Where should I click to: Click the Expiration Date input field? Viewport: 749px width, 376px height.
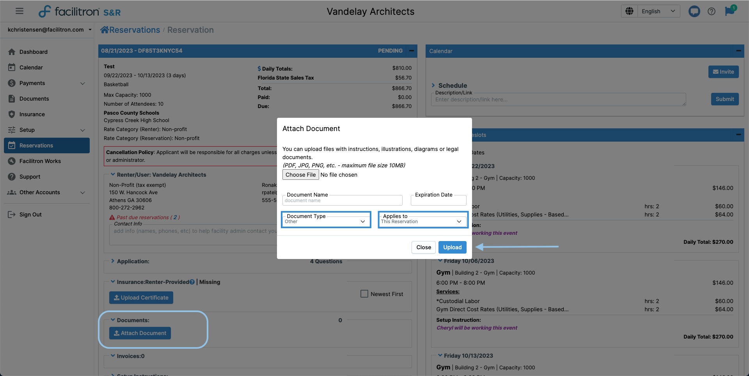click(438, 200)
